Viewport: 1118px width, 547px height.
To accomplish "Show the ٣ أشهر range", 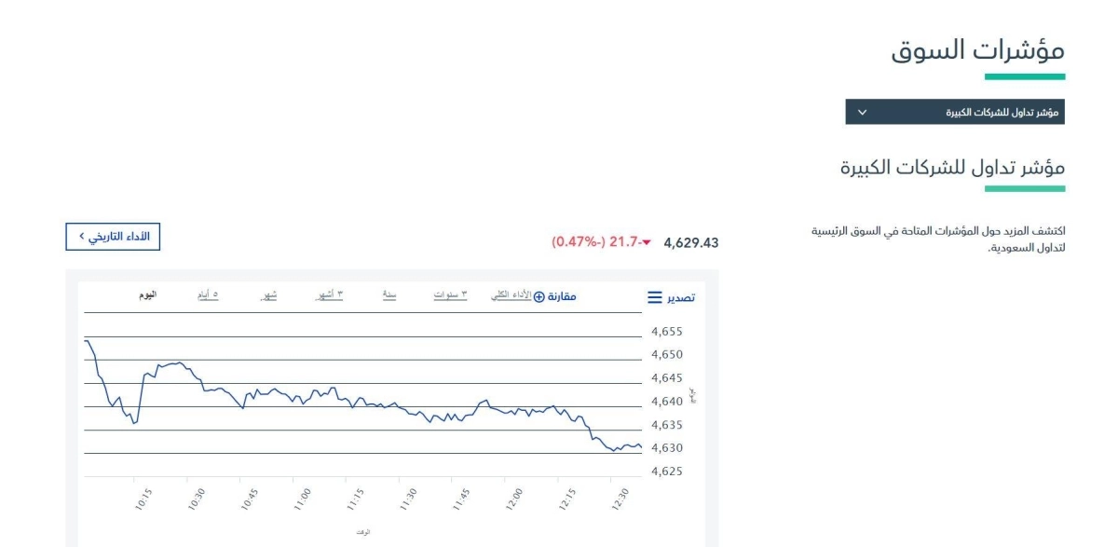I will pyautogui.click(x=327, y=295).
